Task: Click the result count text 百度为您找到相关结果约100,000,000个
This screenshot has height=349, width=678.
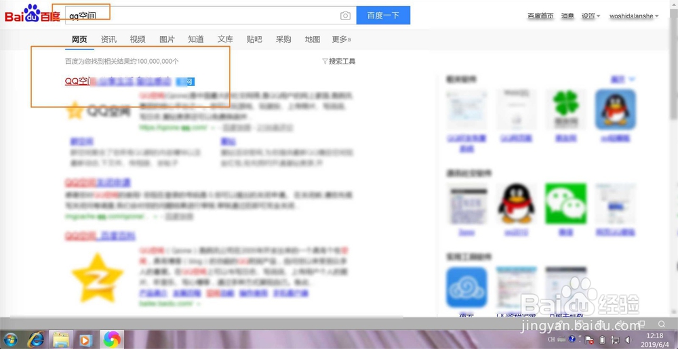Action: [x=122, y=62]
